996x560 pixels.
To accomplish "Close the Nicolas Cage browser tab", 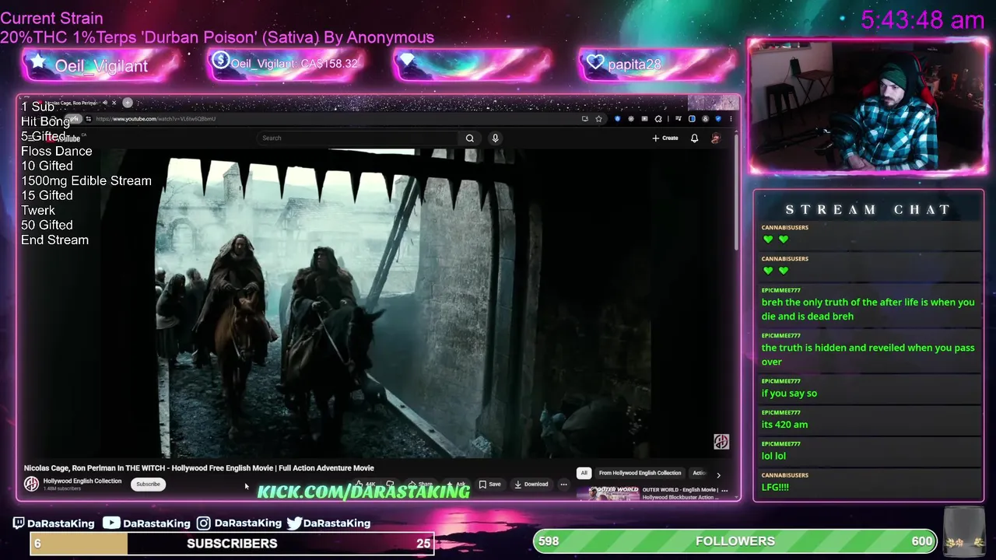I will [x=114, y=103].
